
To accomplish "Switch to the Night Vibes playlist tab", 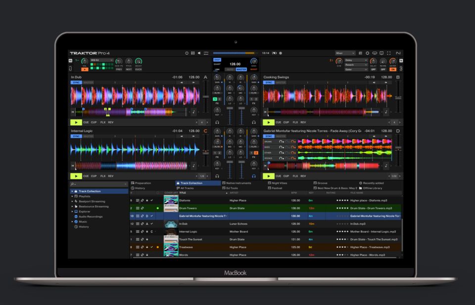I will coord(280,183).
